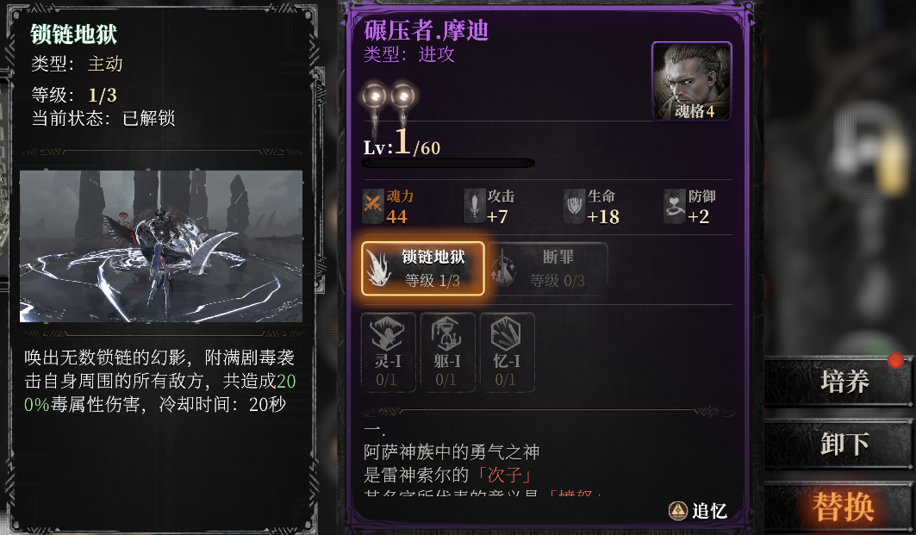
Task: Click the 锁链地狱 skill preview image
Action: tap(161, 246)
